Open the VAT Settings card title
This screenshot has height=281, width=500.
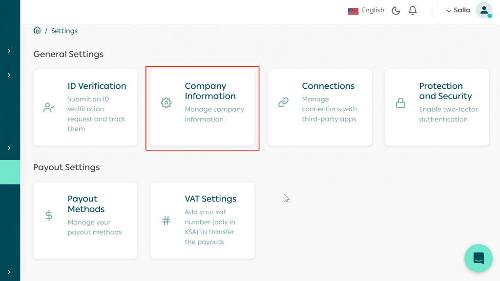(x=210, y=199)
